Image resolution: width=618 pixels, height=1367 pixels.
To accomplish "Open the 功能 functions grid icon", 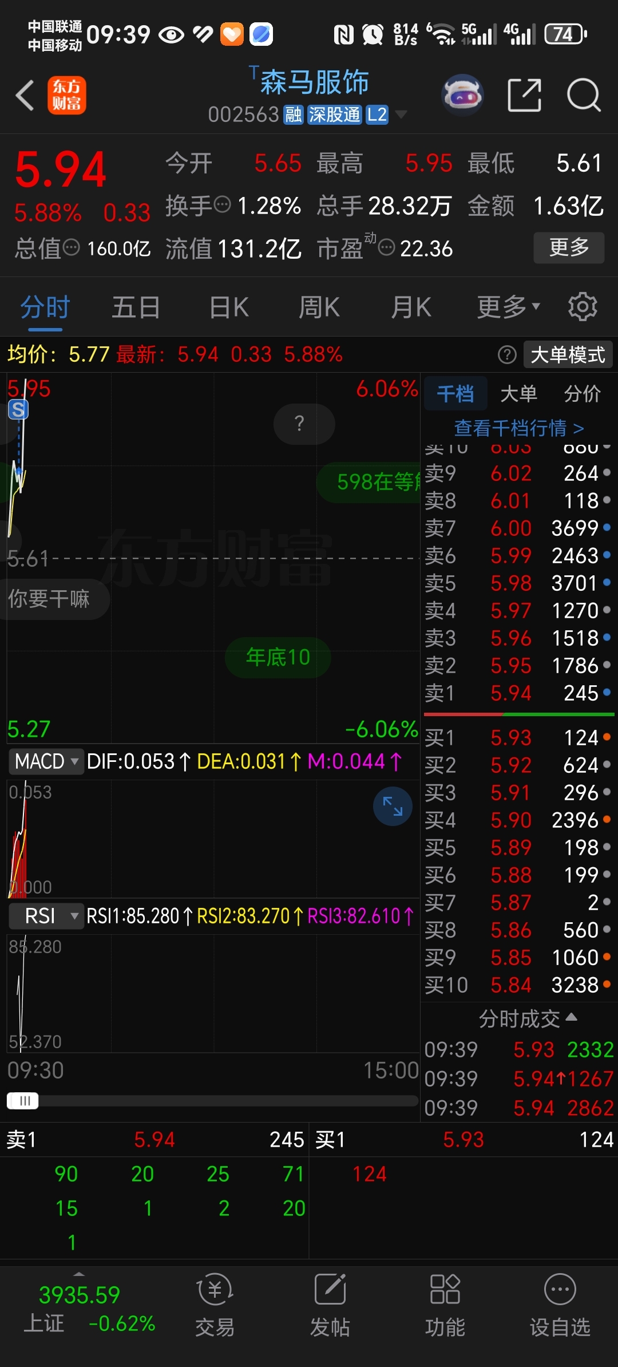I will (445, 1305).
